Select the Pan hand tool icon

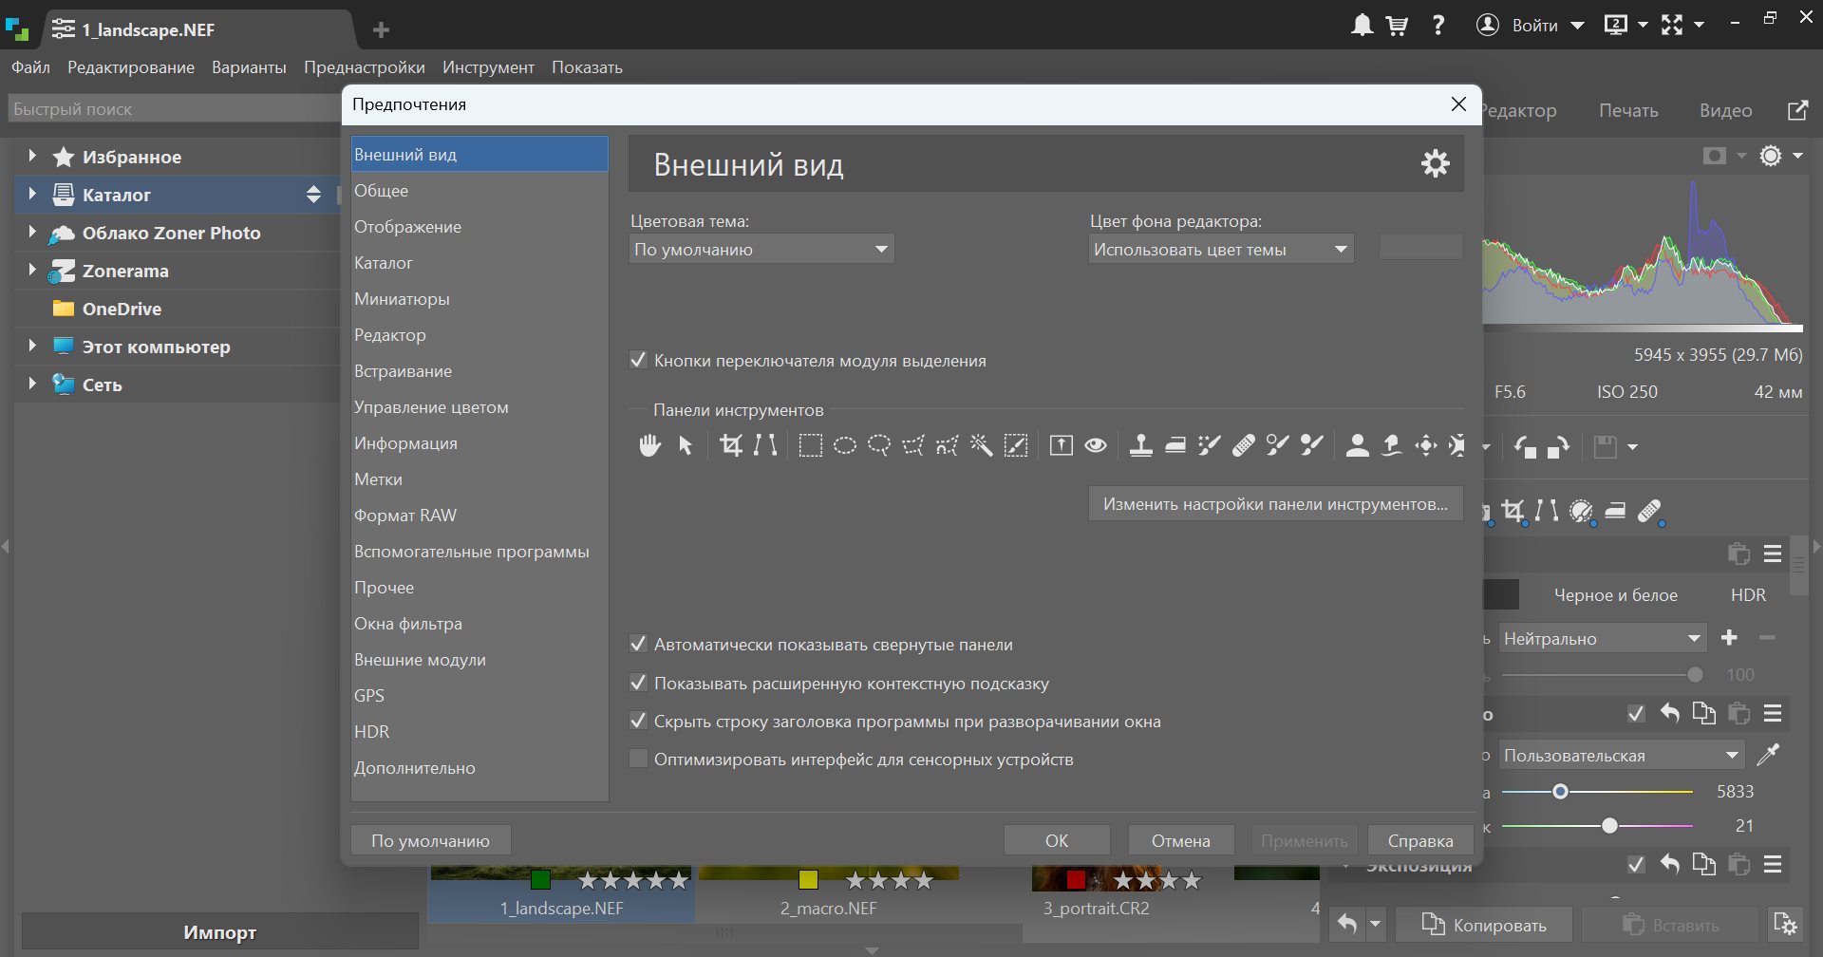click(x=649, y=445)
